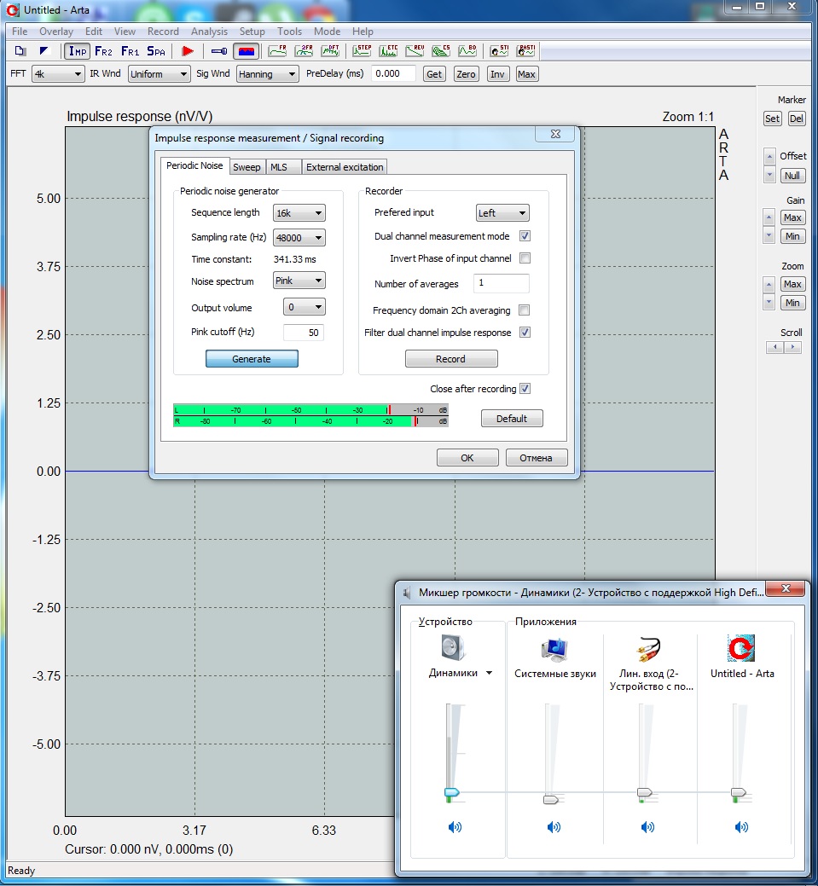Image resolution: width=818 pixels, height=886 pixels.
Task: Click the Динамики volume slider handle
Action: [452, 793]
